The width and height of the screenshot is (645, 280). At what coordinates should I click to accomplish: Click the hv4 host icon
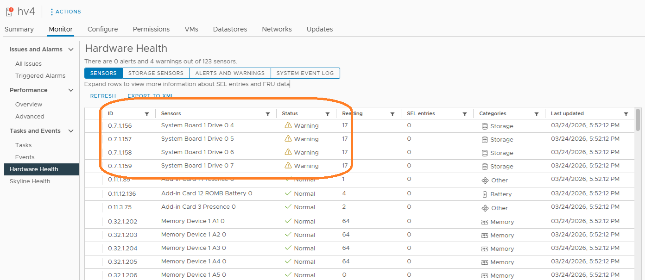pos(9,12)
